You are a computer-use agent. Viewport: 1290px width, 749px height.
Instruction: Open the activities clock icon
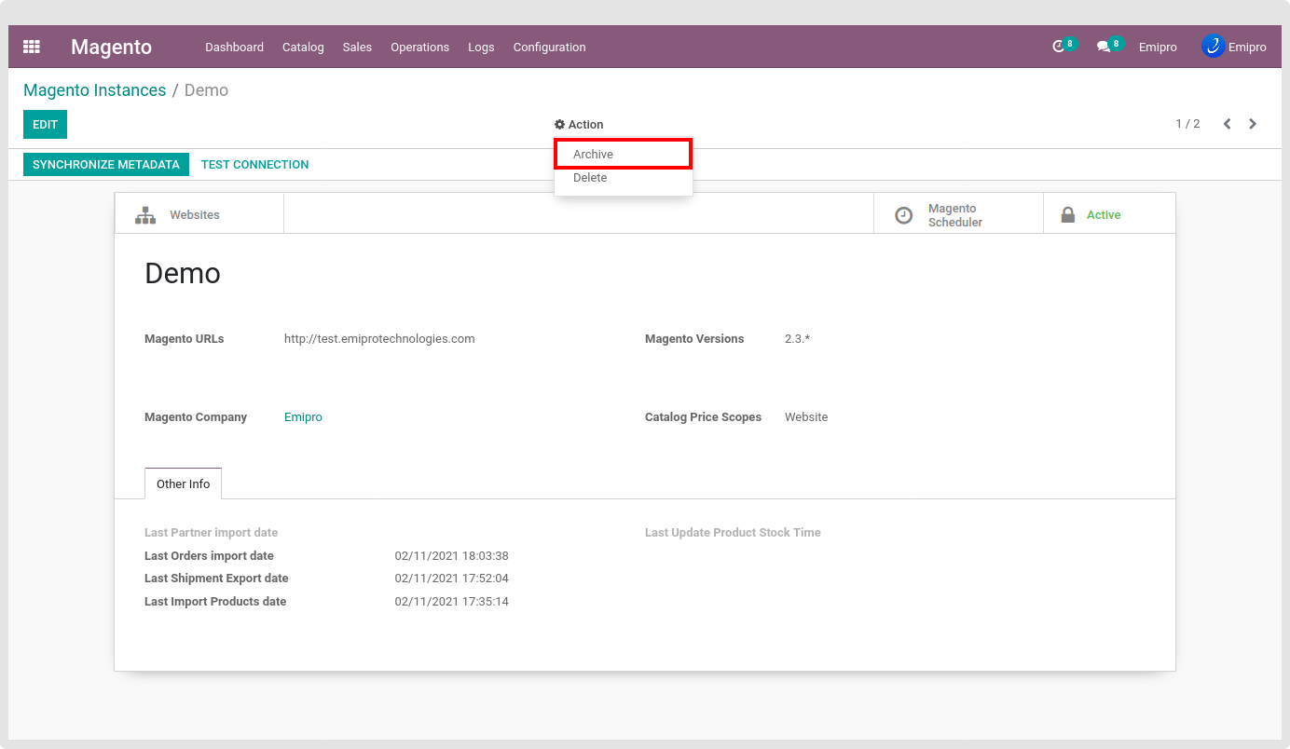1058,47
